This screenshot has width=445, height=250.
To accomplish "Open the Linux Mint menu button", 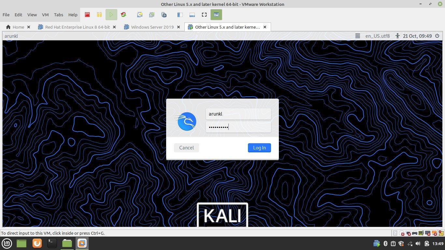I will 7,243.
